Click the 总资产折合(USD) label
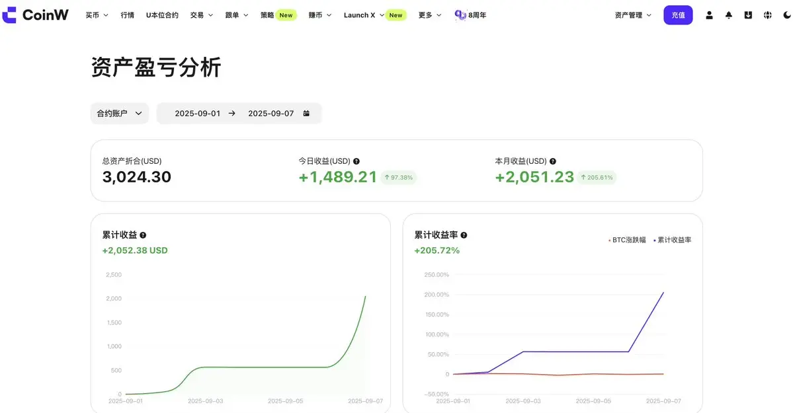The width and height of the screenshot is (793, 413). click(132, 161)
